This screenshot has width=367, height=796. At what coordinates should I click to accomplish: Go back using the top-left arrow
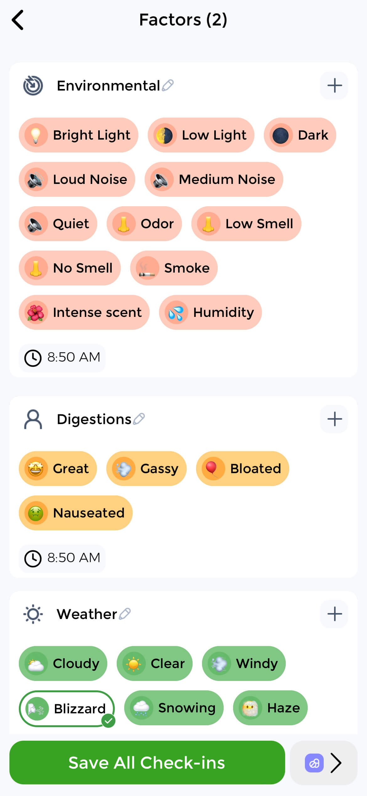click(x=18, y=20)
